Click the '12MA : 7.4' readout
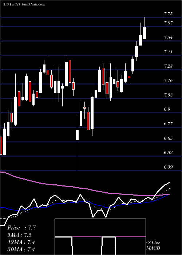Viewport: 182px width, 255px height. [x=21, y=242]
